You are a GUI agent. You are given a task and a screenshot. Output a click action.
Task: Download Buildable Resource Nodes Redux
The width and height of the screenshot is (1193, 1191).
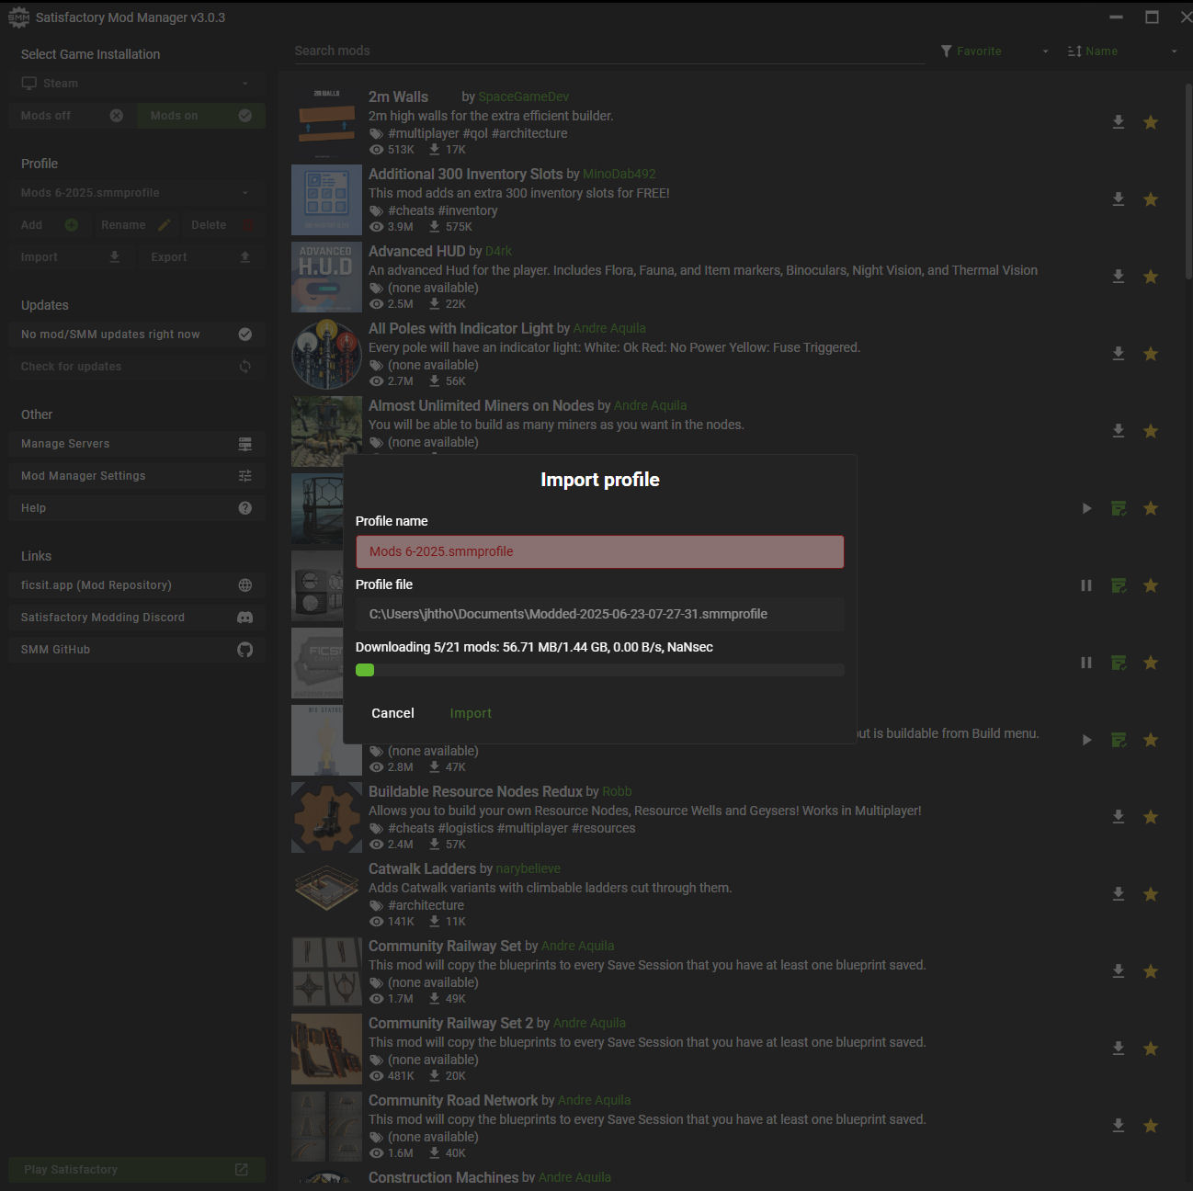point(1119,817)
